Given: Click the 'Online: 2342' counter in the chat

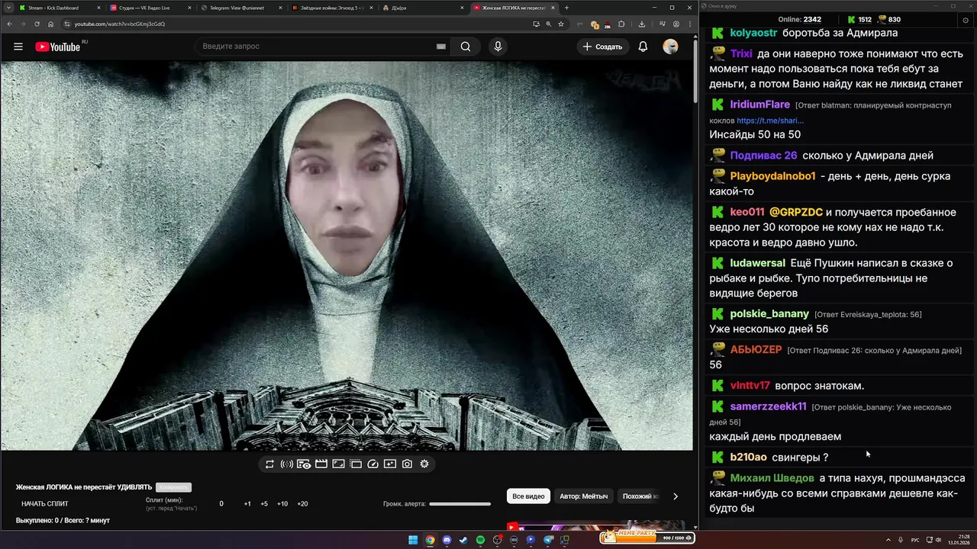Looking at the screenshot, I should click(x=800, y=19).
